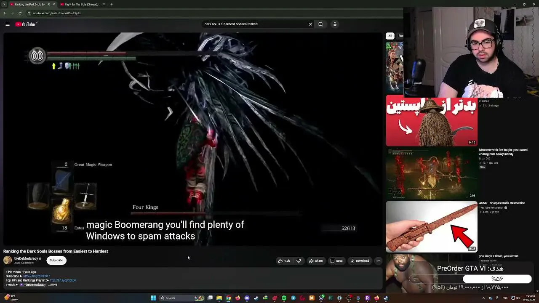Viewport: 539px width, 303px height.
Task: Click the video title text
Action: click(56, 251)
